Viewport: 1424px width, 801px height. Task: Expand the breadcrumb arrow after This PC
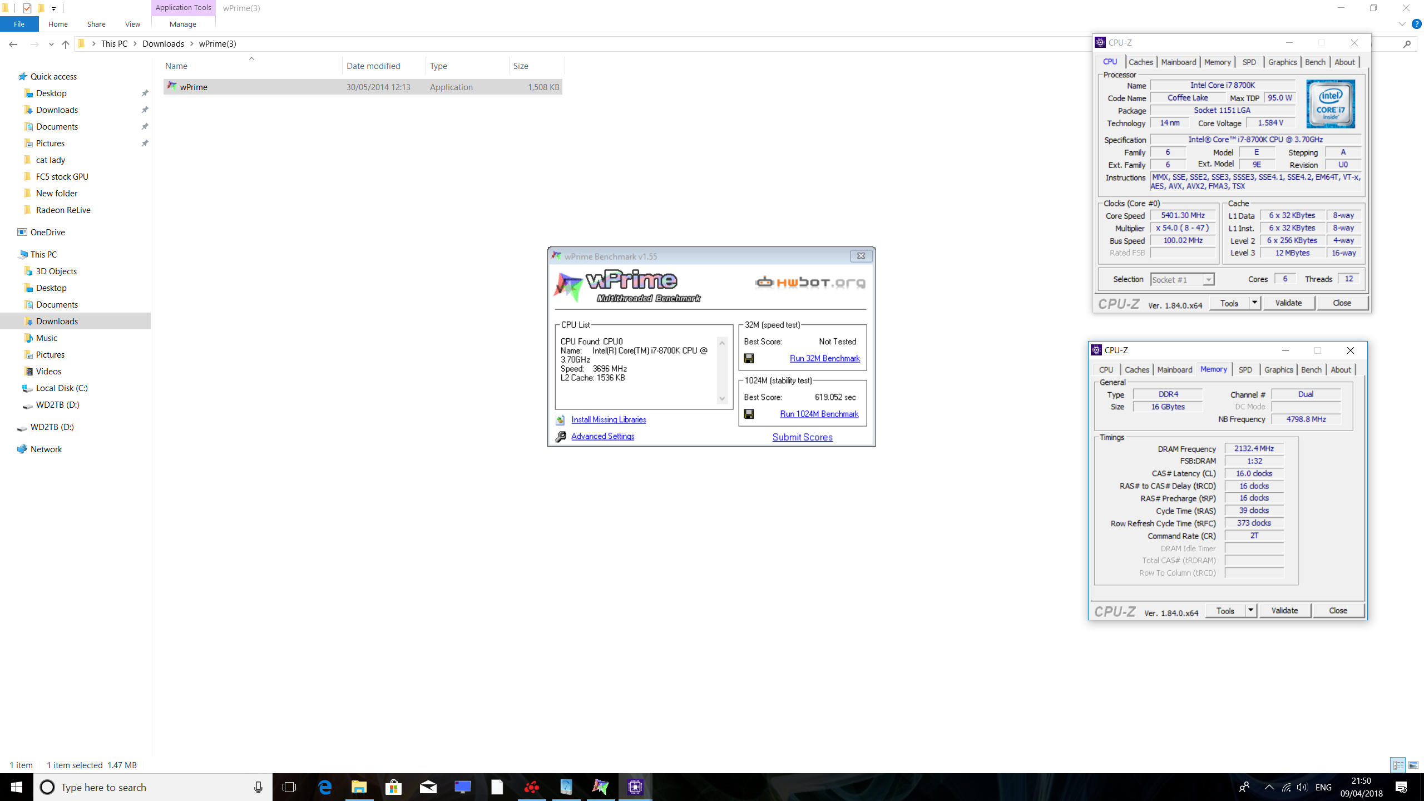(x=135, y=44)
